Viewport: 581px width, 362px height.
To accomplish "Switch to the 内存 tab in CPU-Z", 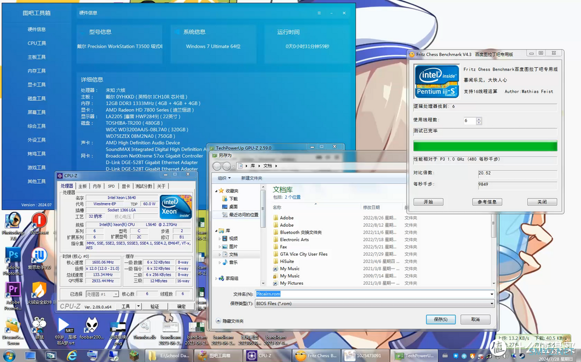I will point(97,186).
